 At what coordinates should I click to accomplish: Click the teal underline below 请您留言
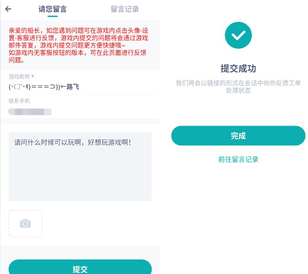(52, 16)
